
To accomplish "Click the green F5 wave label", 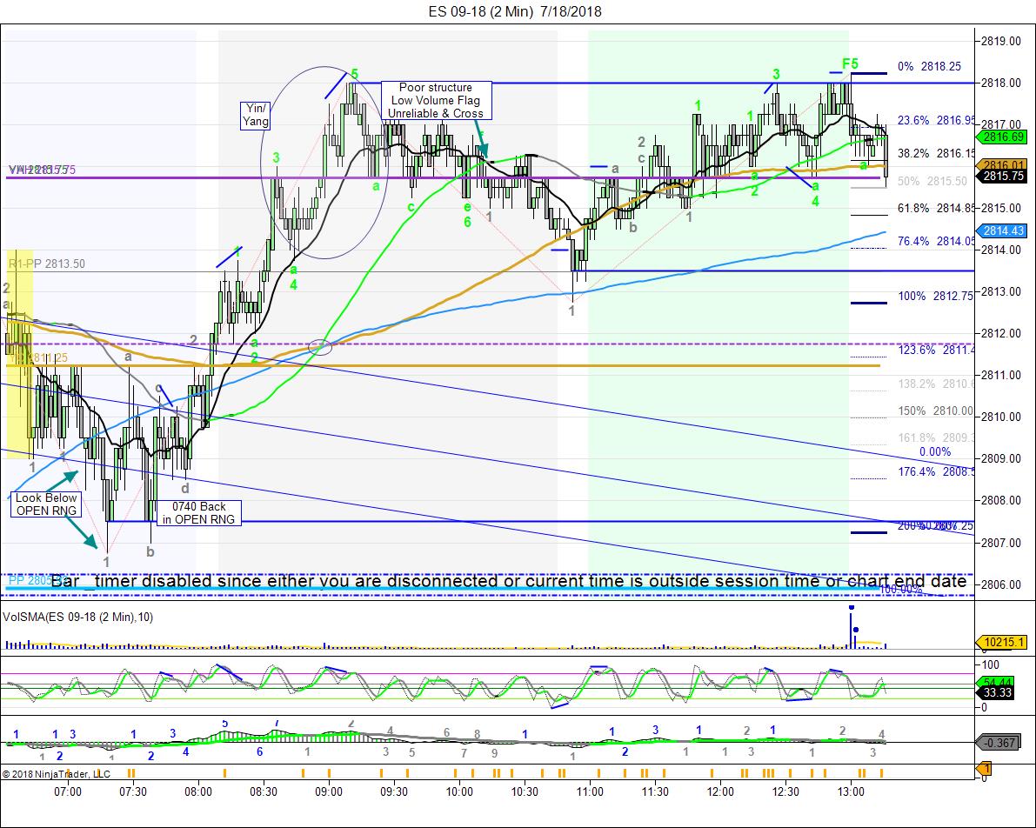I will click(850, 64).
